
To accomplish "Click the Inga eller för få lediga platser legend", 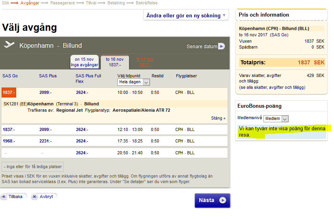I will (33, 167).
